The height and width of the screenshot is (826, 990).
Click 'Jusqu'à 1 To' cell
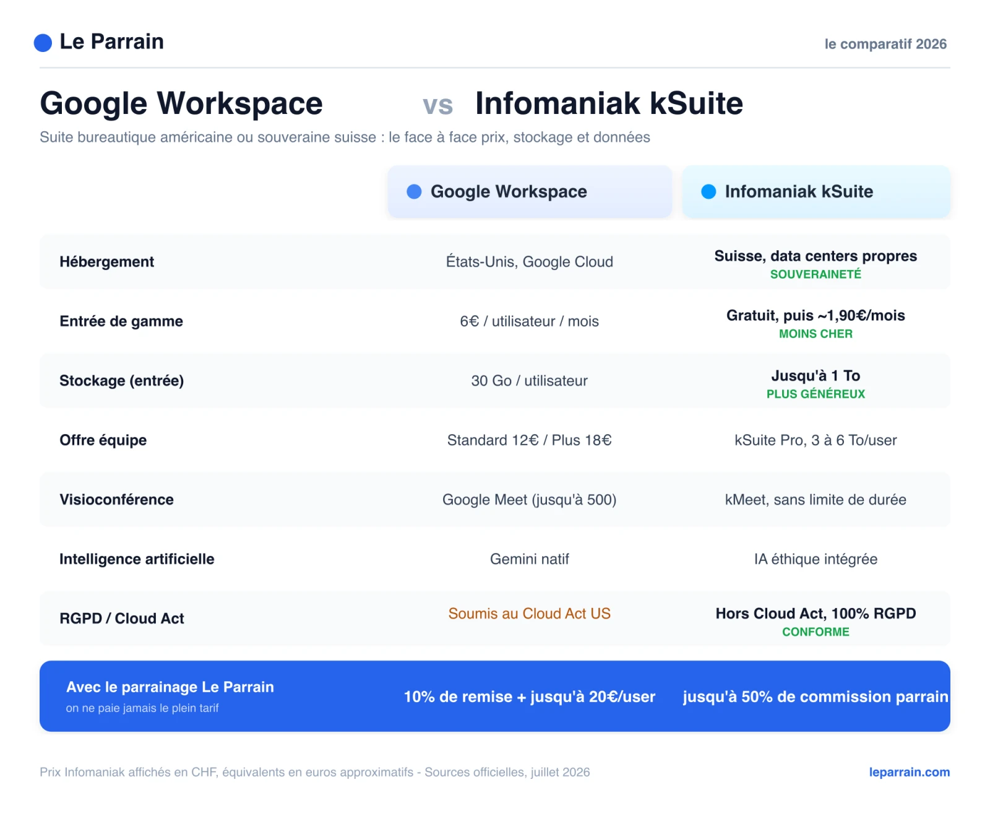pos(816,376)
